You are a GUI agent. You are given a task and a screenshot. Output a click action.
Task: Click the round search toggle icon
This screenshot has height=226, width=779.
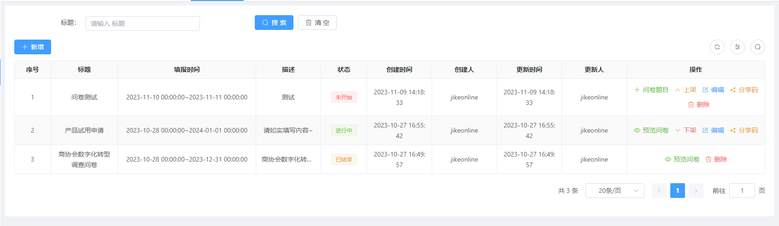click(757, 47)
